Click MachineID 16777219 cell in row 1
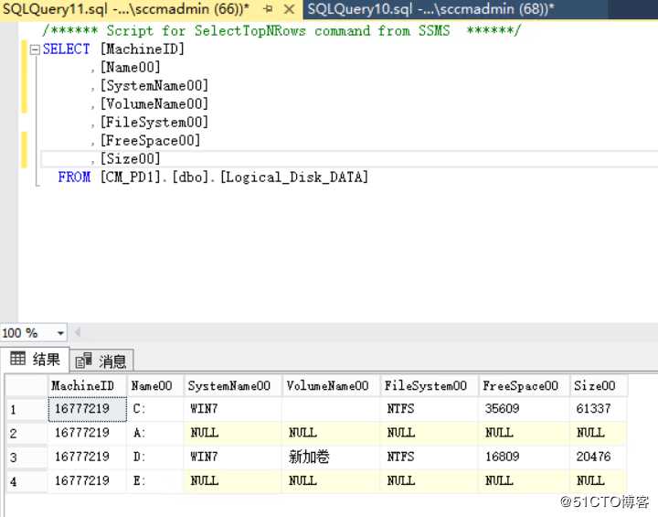 click(x=88, y=409)
